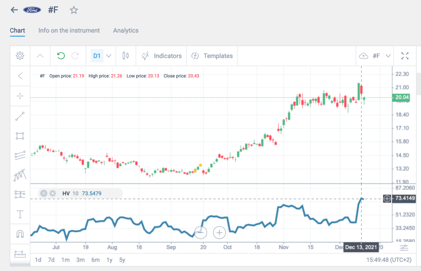Open the Elliott wave drawing tool
Screen dimensions: 421x271
coord(20,174)
